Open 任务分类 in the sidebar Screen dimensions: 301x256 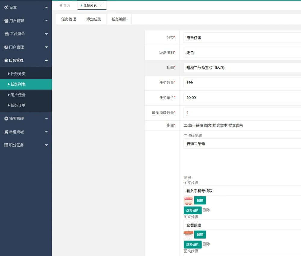pos(26,73)
